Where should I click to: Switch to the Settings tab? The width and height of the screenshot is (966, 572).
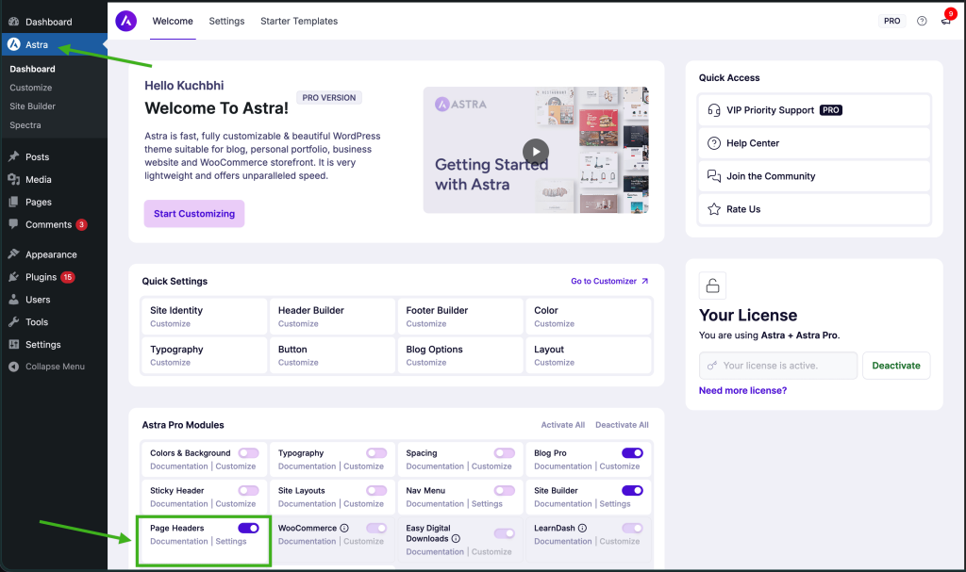(x=226, y=21)
